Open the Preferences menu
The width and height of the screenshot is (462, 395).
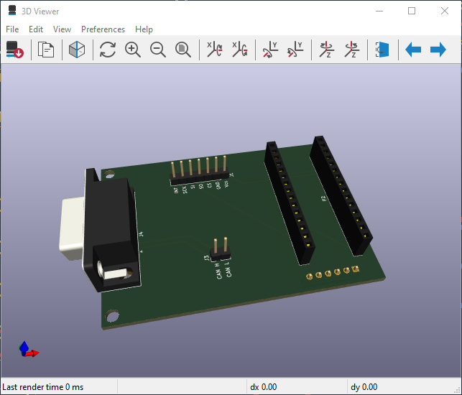pyautogui.click(x=103, y=29)
